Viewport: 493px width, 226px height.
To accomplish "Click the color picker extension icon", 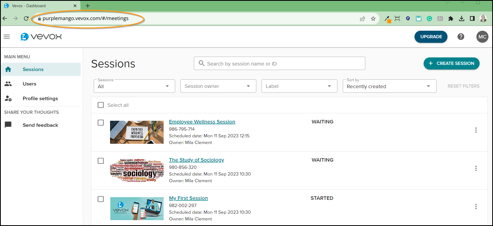I will pyautogui.click(x=387, y=19).
